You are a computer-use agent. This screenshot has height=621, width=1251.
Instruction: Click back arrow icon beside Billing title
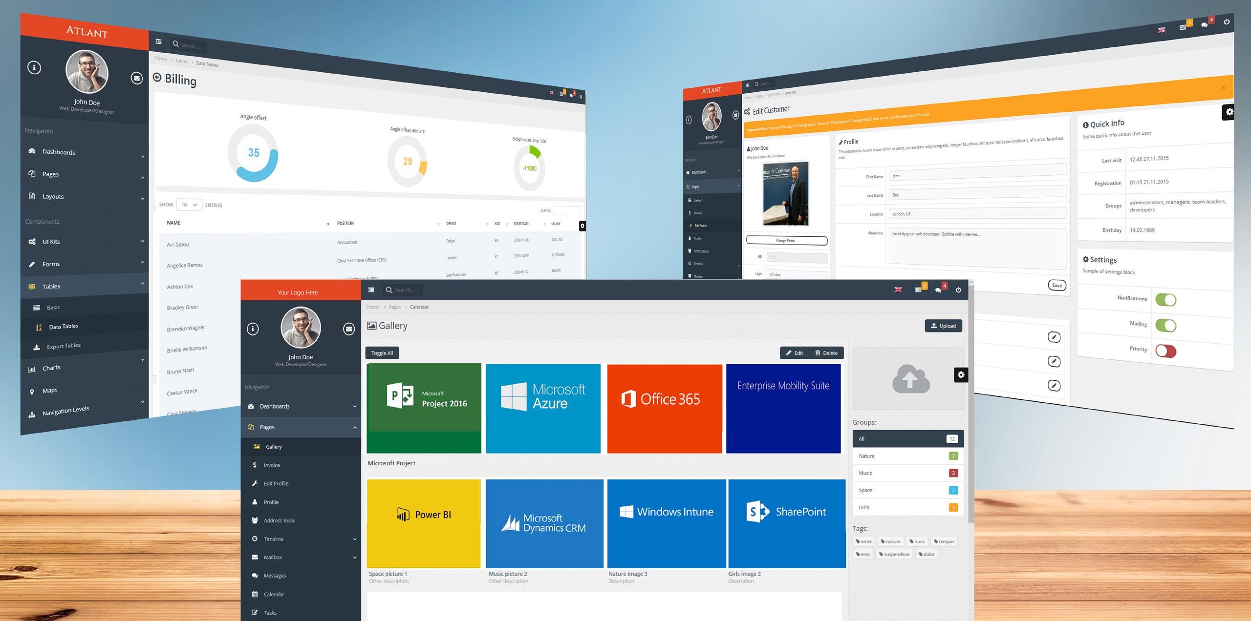point(157,77)
